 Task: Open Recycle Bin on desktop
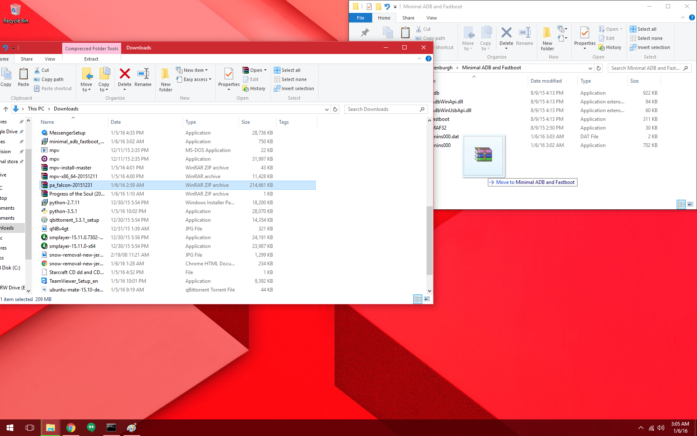tap(16, 13)
